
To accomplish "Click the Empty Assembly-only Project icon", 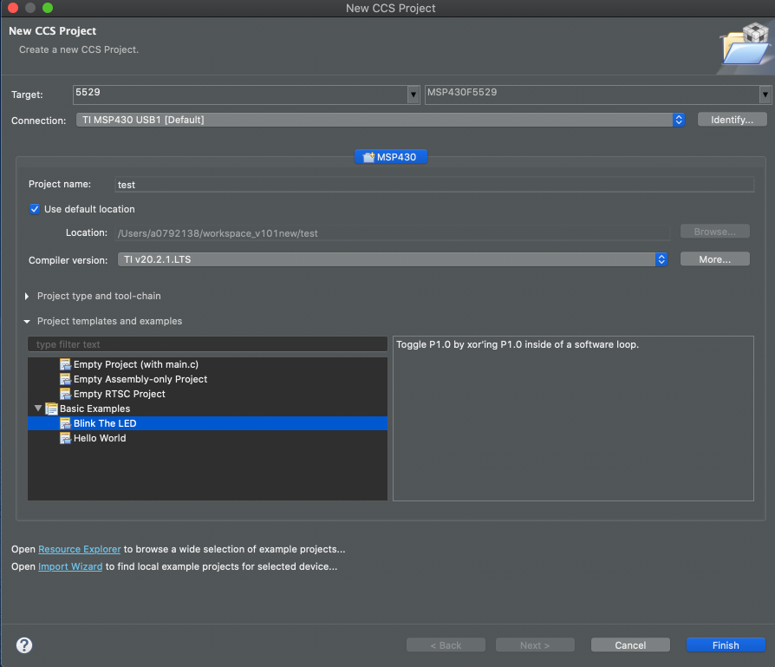I will tap(66, 379).
